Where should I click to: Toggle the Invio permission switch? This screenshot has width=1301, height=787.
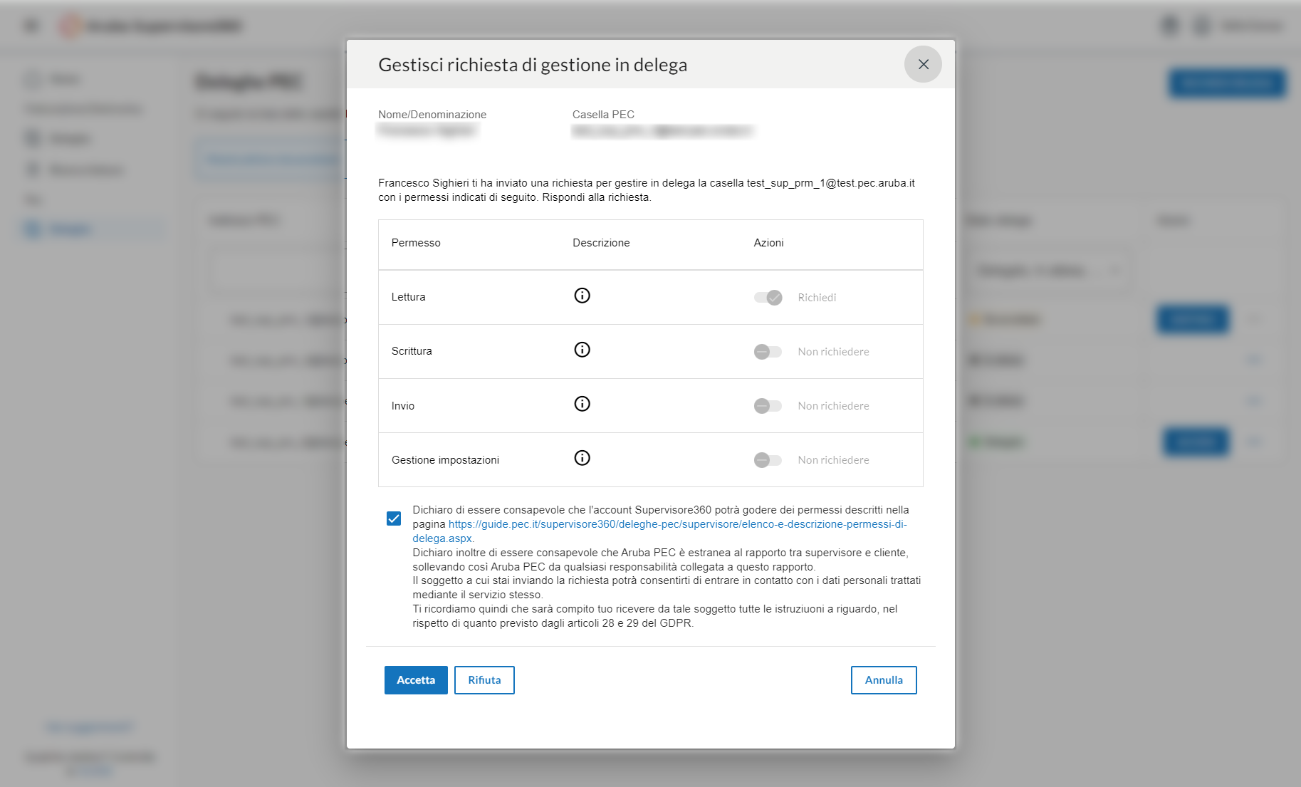(x=768, y=406)
